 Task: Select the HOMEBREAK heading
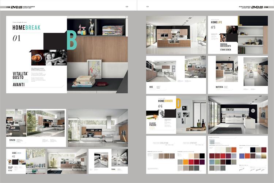[26, 27]
